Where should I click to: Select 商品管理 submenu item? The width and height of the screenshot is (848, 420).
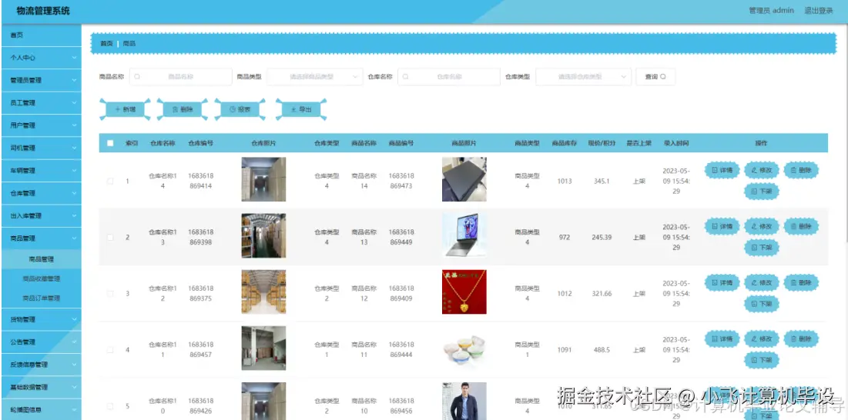click(41, 259)
